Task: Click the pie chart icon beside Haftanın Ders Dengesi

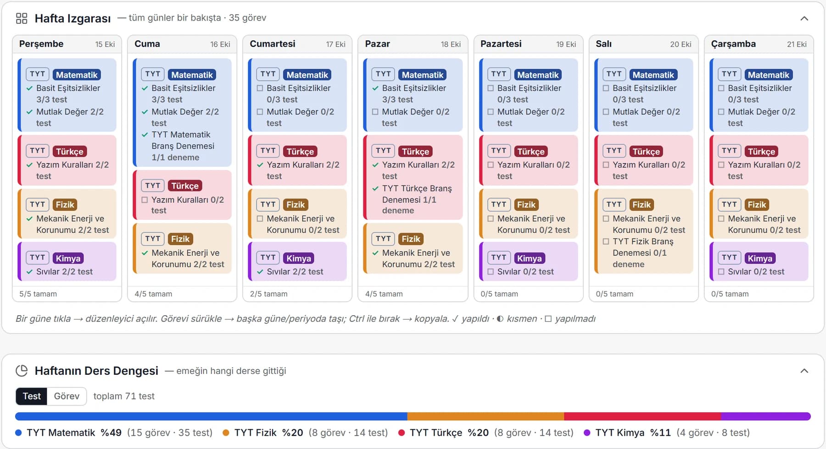Action: (22, 371)
